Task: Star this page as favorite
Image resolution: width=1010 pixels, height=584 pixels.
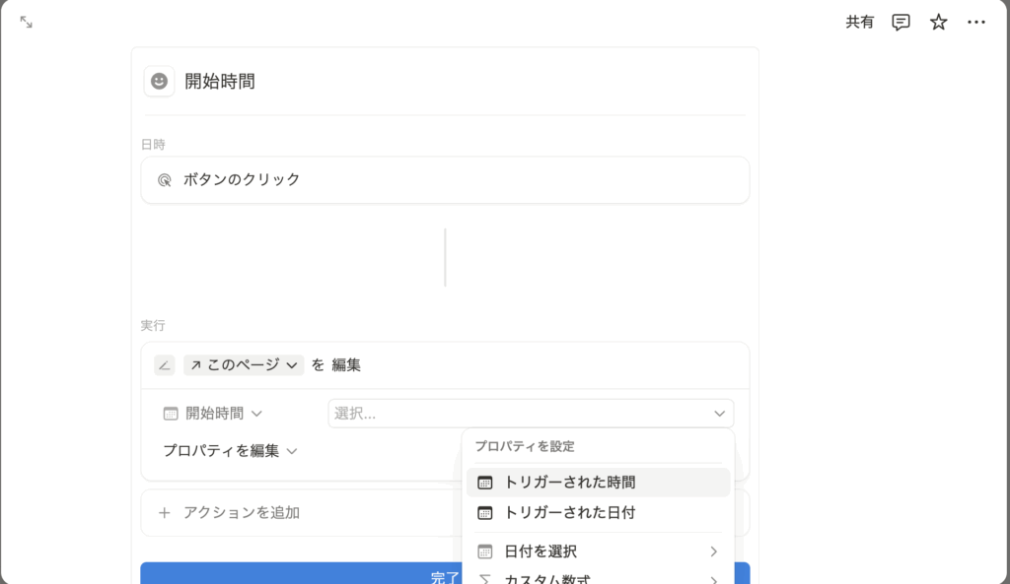Action: pos(938,22)
